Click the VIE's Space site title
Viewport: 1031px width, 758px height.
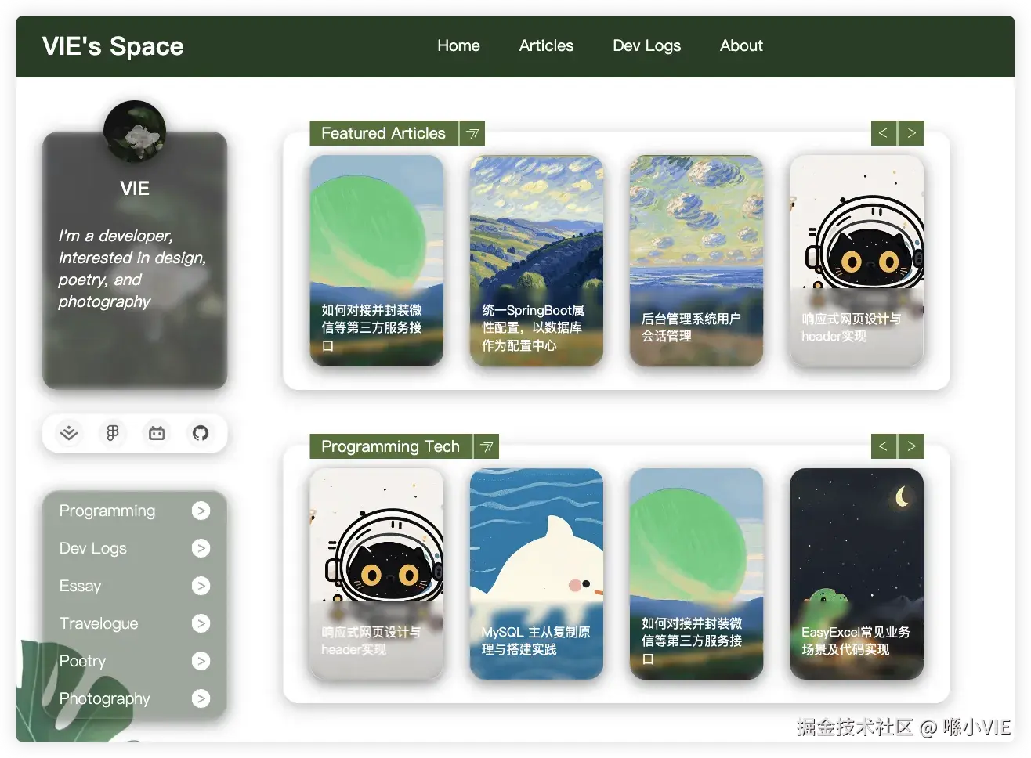[113, 46]
